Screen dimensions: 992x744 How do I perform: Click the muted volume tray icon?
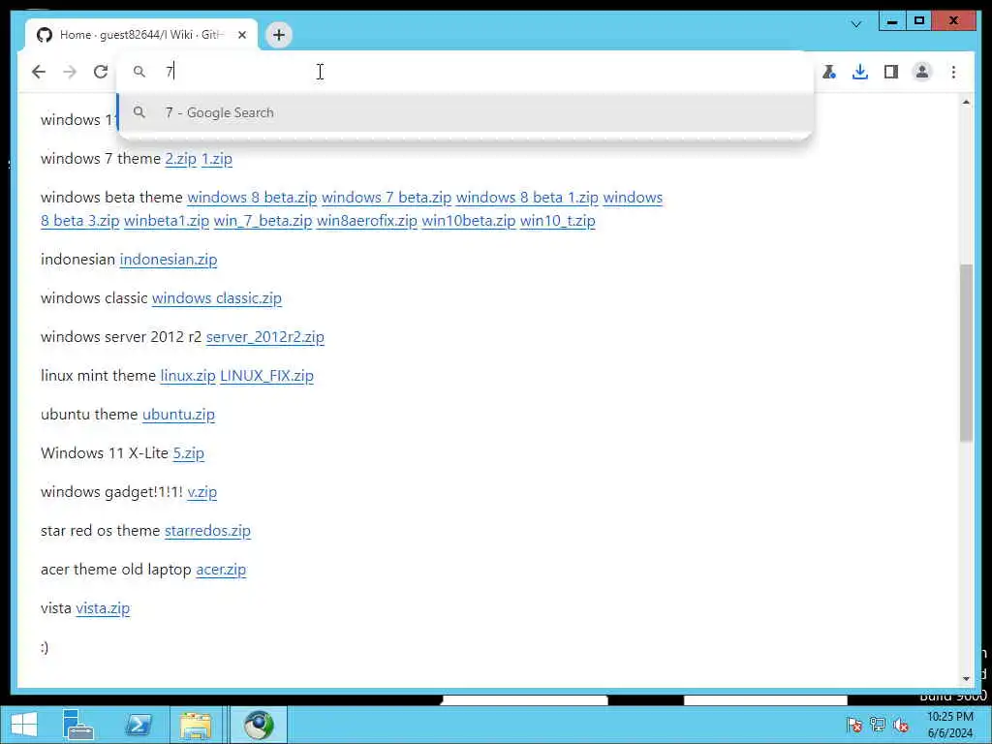pyautogui.click(x=902, y=725)
